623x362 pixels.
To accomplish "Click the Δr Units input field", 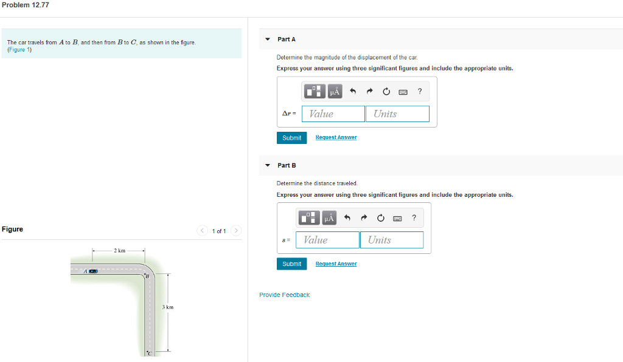I will click(397, 114).
